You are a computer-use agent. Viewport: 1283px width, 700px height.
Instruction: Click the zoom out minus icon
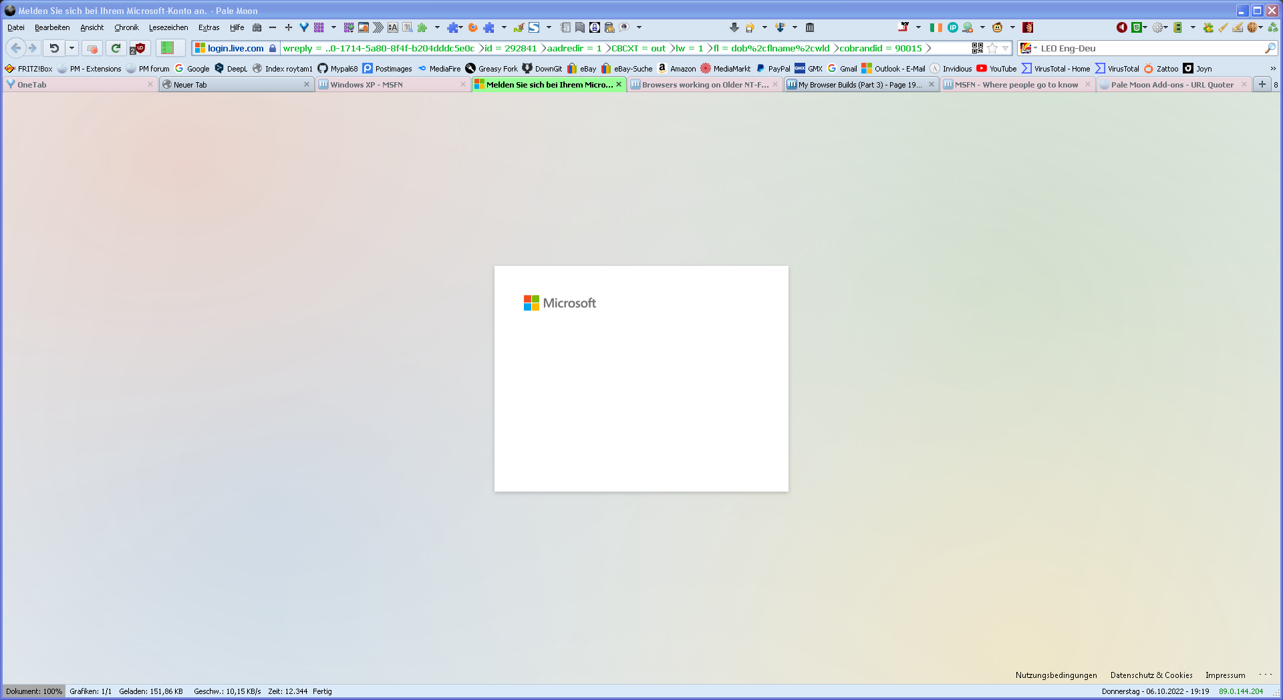pyautogui.click(x=273, y=27)
